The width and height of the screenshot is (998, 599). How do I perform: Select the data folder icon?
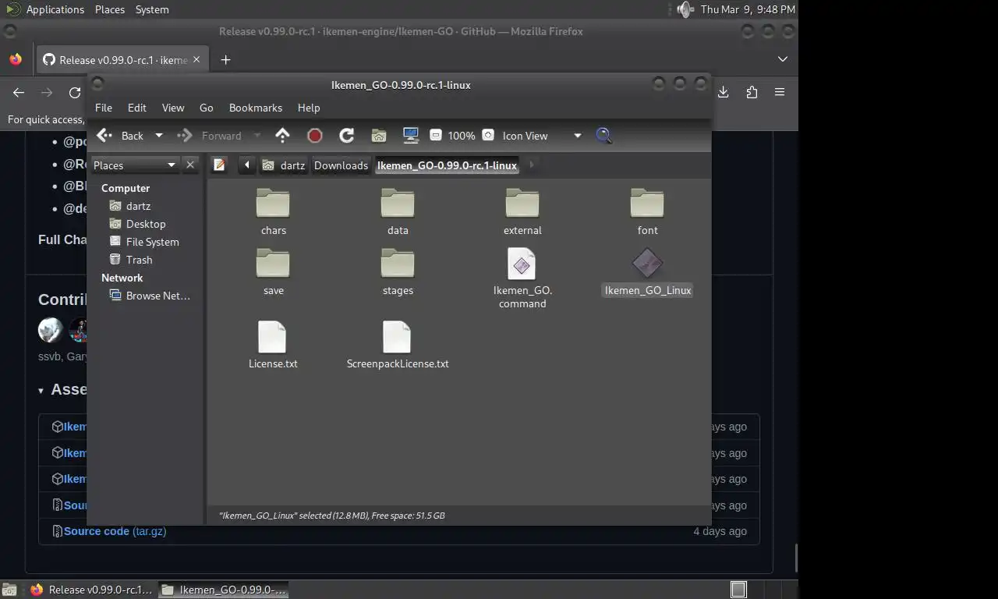click(x=398, y=203)
